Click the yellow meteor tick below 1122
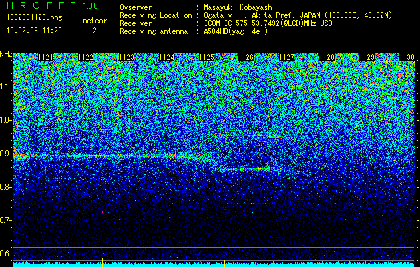 tap(102, 262)
